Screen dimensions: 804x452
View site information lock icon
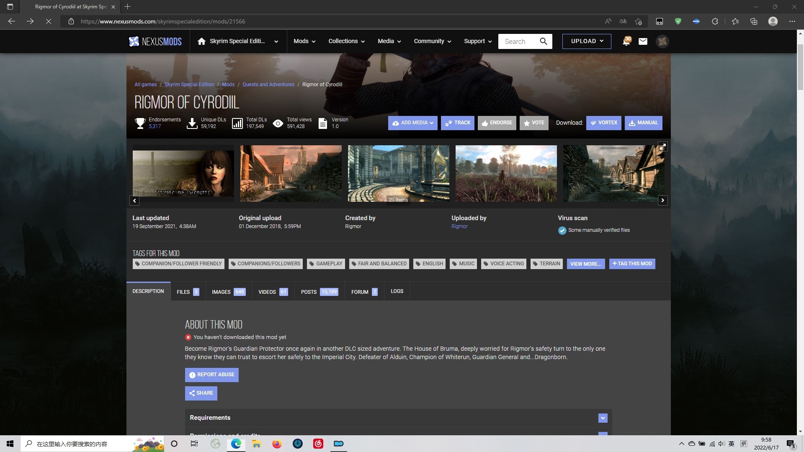(x=71, y=21)
